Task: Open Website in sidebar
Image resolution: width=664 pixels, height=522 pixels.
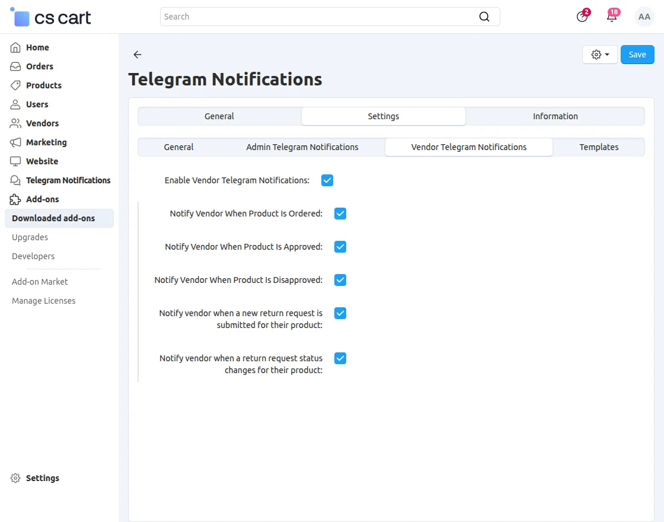Action: point(42,161)
